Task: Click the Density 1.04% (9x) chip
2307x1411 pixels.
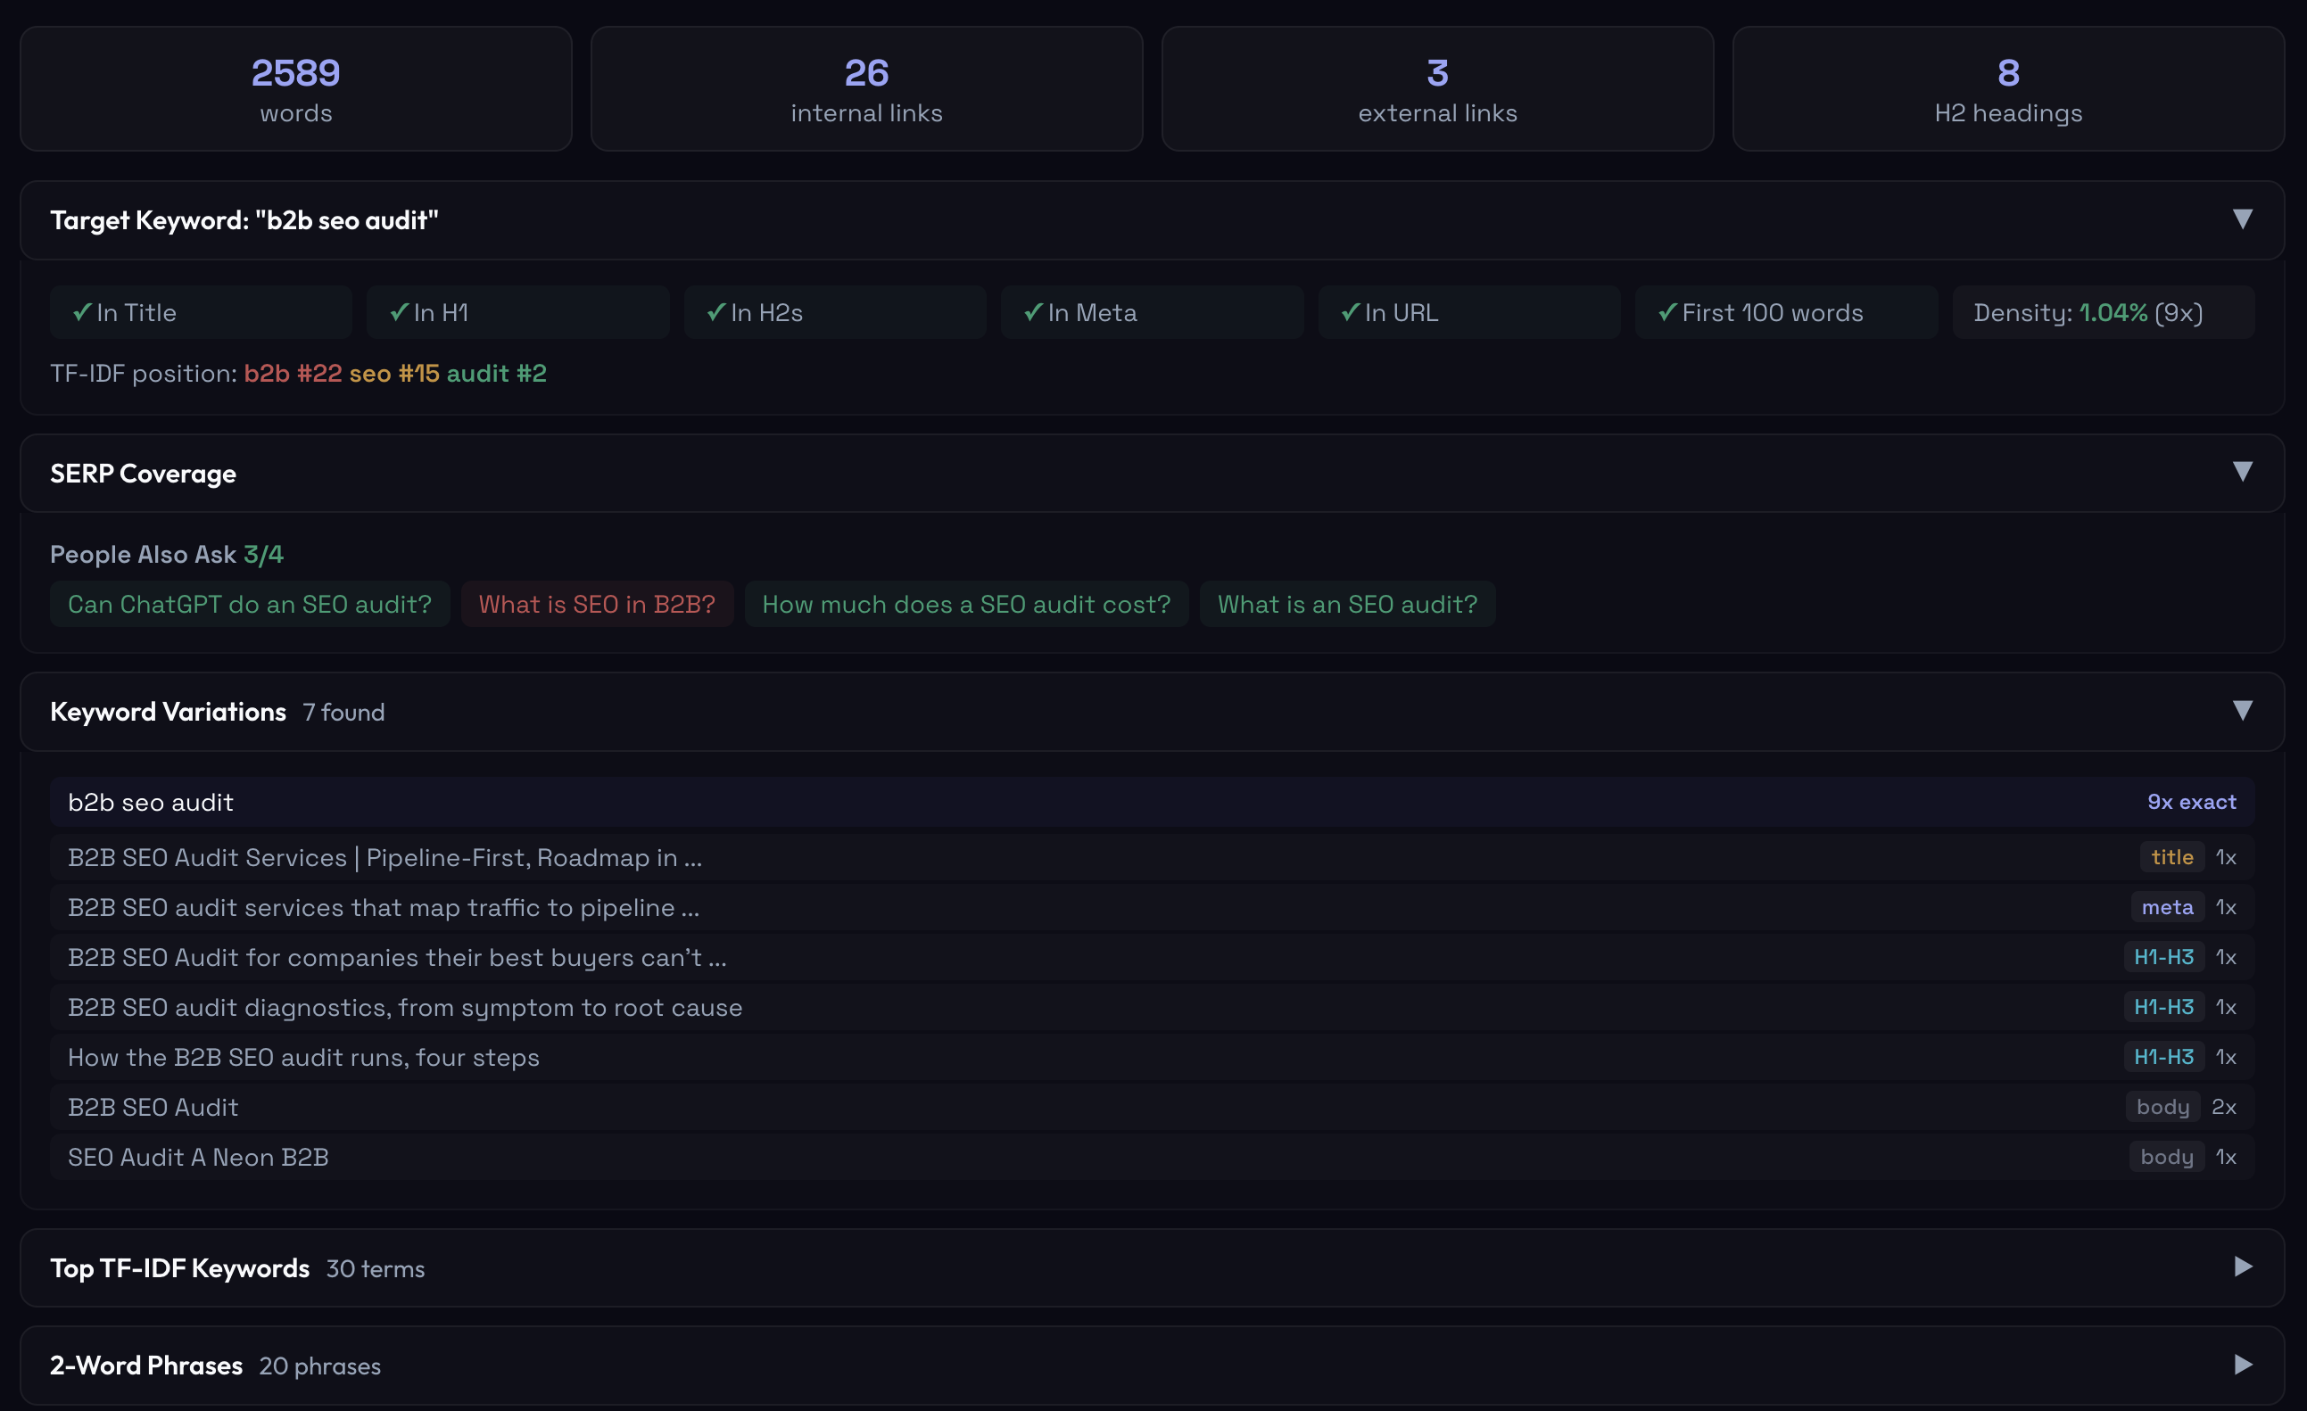Action: pos(2103,313)
